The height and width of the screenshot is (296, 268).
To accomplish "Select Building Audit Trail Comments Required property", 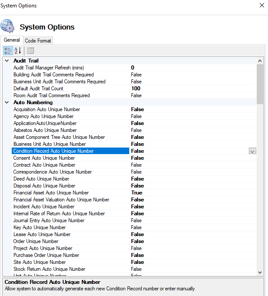I will 54,75.
